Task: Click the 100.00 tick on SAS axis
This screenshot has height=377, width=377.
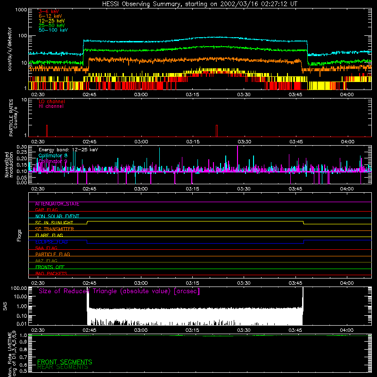Action: (19, 288)
